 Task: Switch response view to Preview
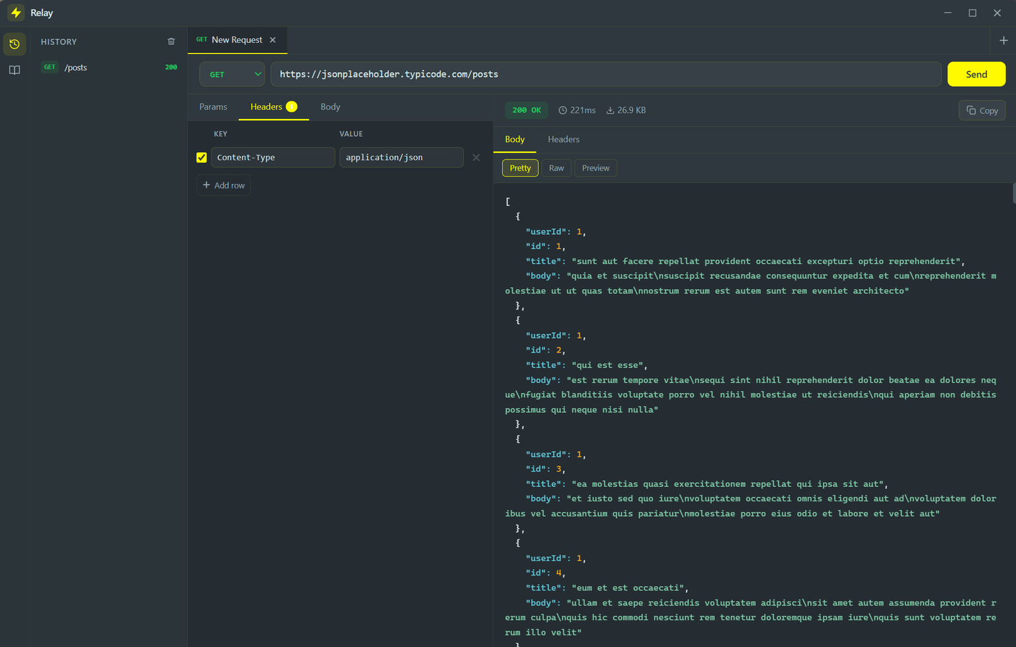(596, 168)
